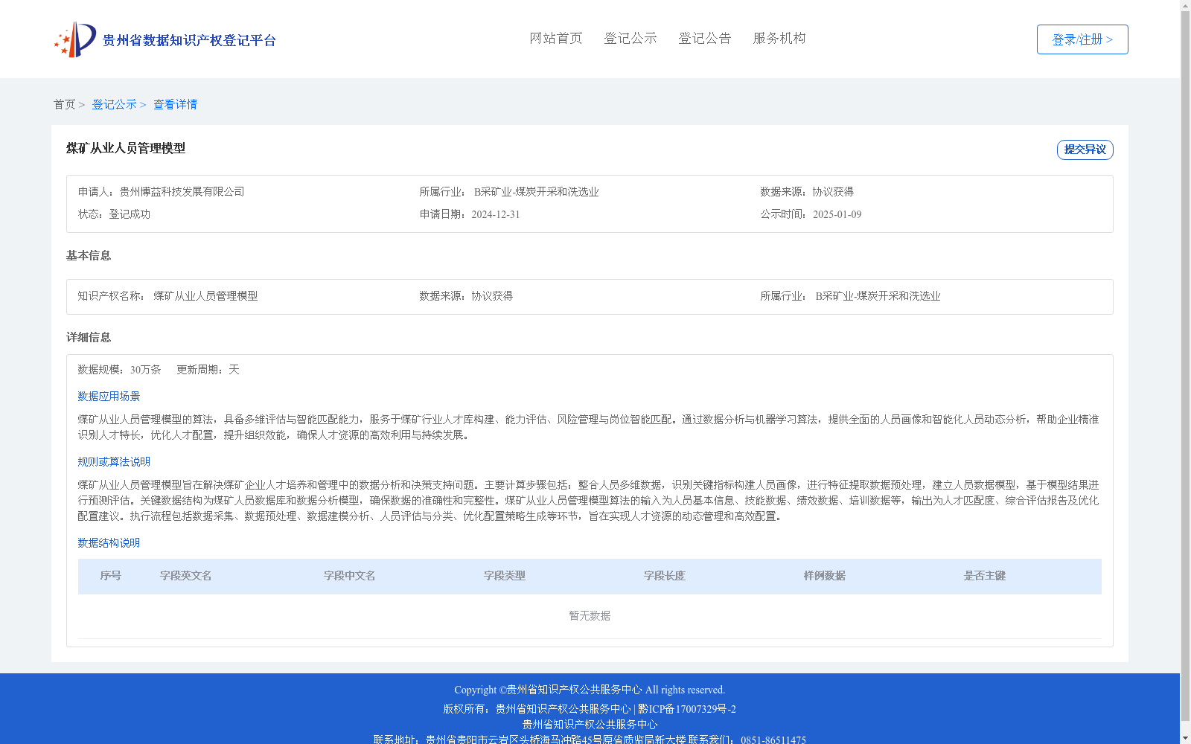Image resolution: width=1191 pixels, height=744 pixels.
Task: Click 字段类型 column header
Action: coord(505,576)
